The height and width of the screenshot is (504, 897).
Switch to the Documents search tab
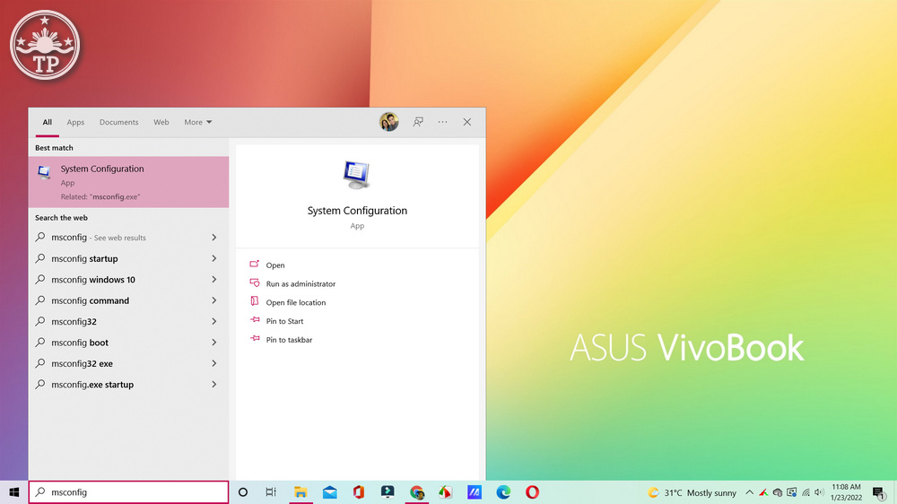tap(119, 122)
